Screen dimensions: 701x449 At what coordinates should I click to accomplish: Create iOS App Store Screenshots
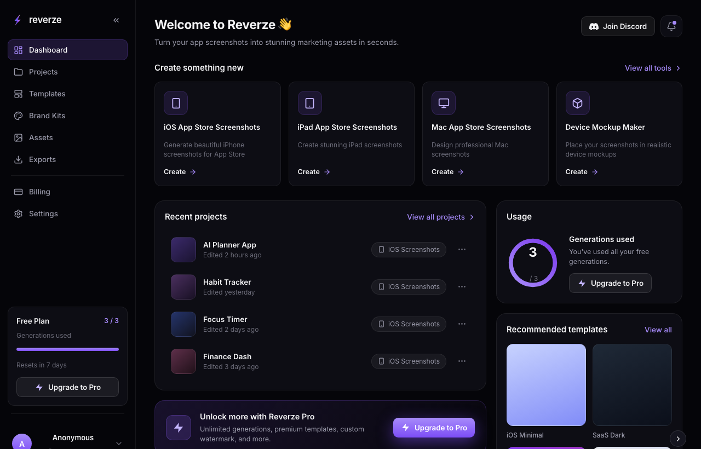pyautogui.click(x=180, y=172)
